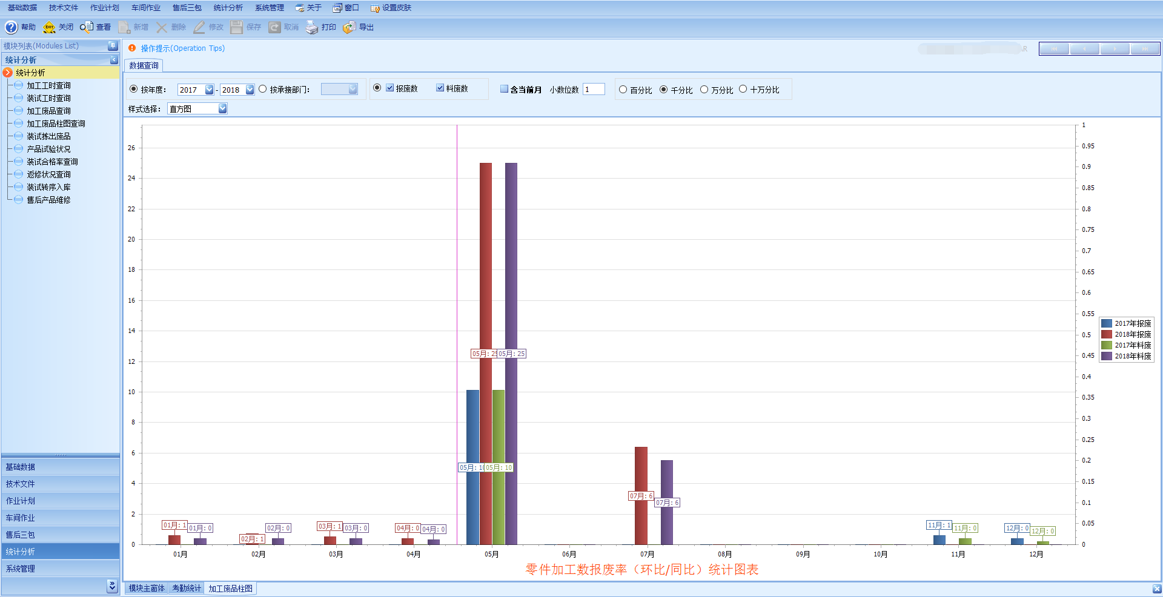Expand the 基础数据 sidebar group
This screenshot has width=1163, height=597.
click(x=61, y=467)
